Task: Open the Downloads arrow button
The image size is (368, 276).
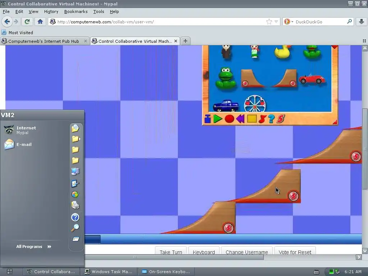Action: [362, 22]
